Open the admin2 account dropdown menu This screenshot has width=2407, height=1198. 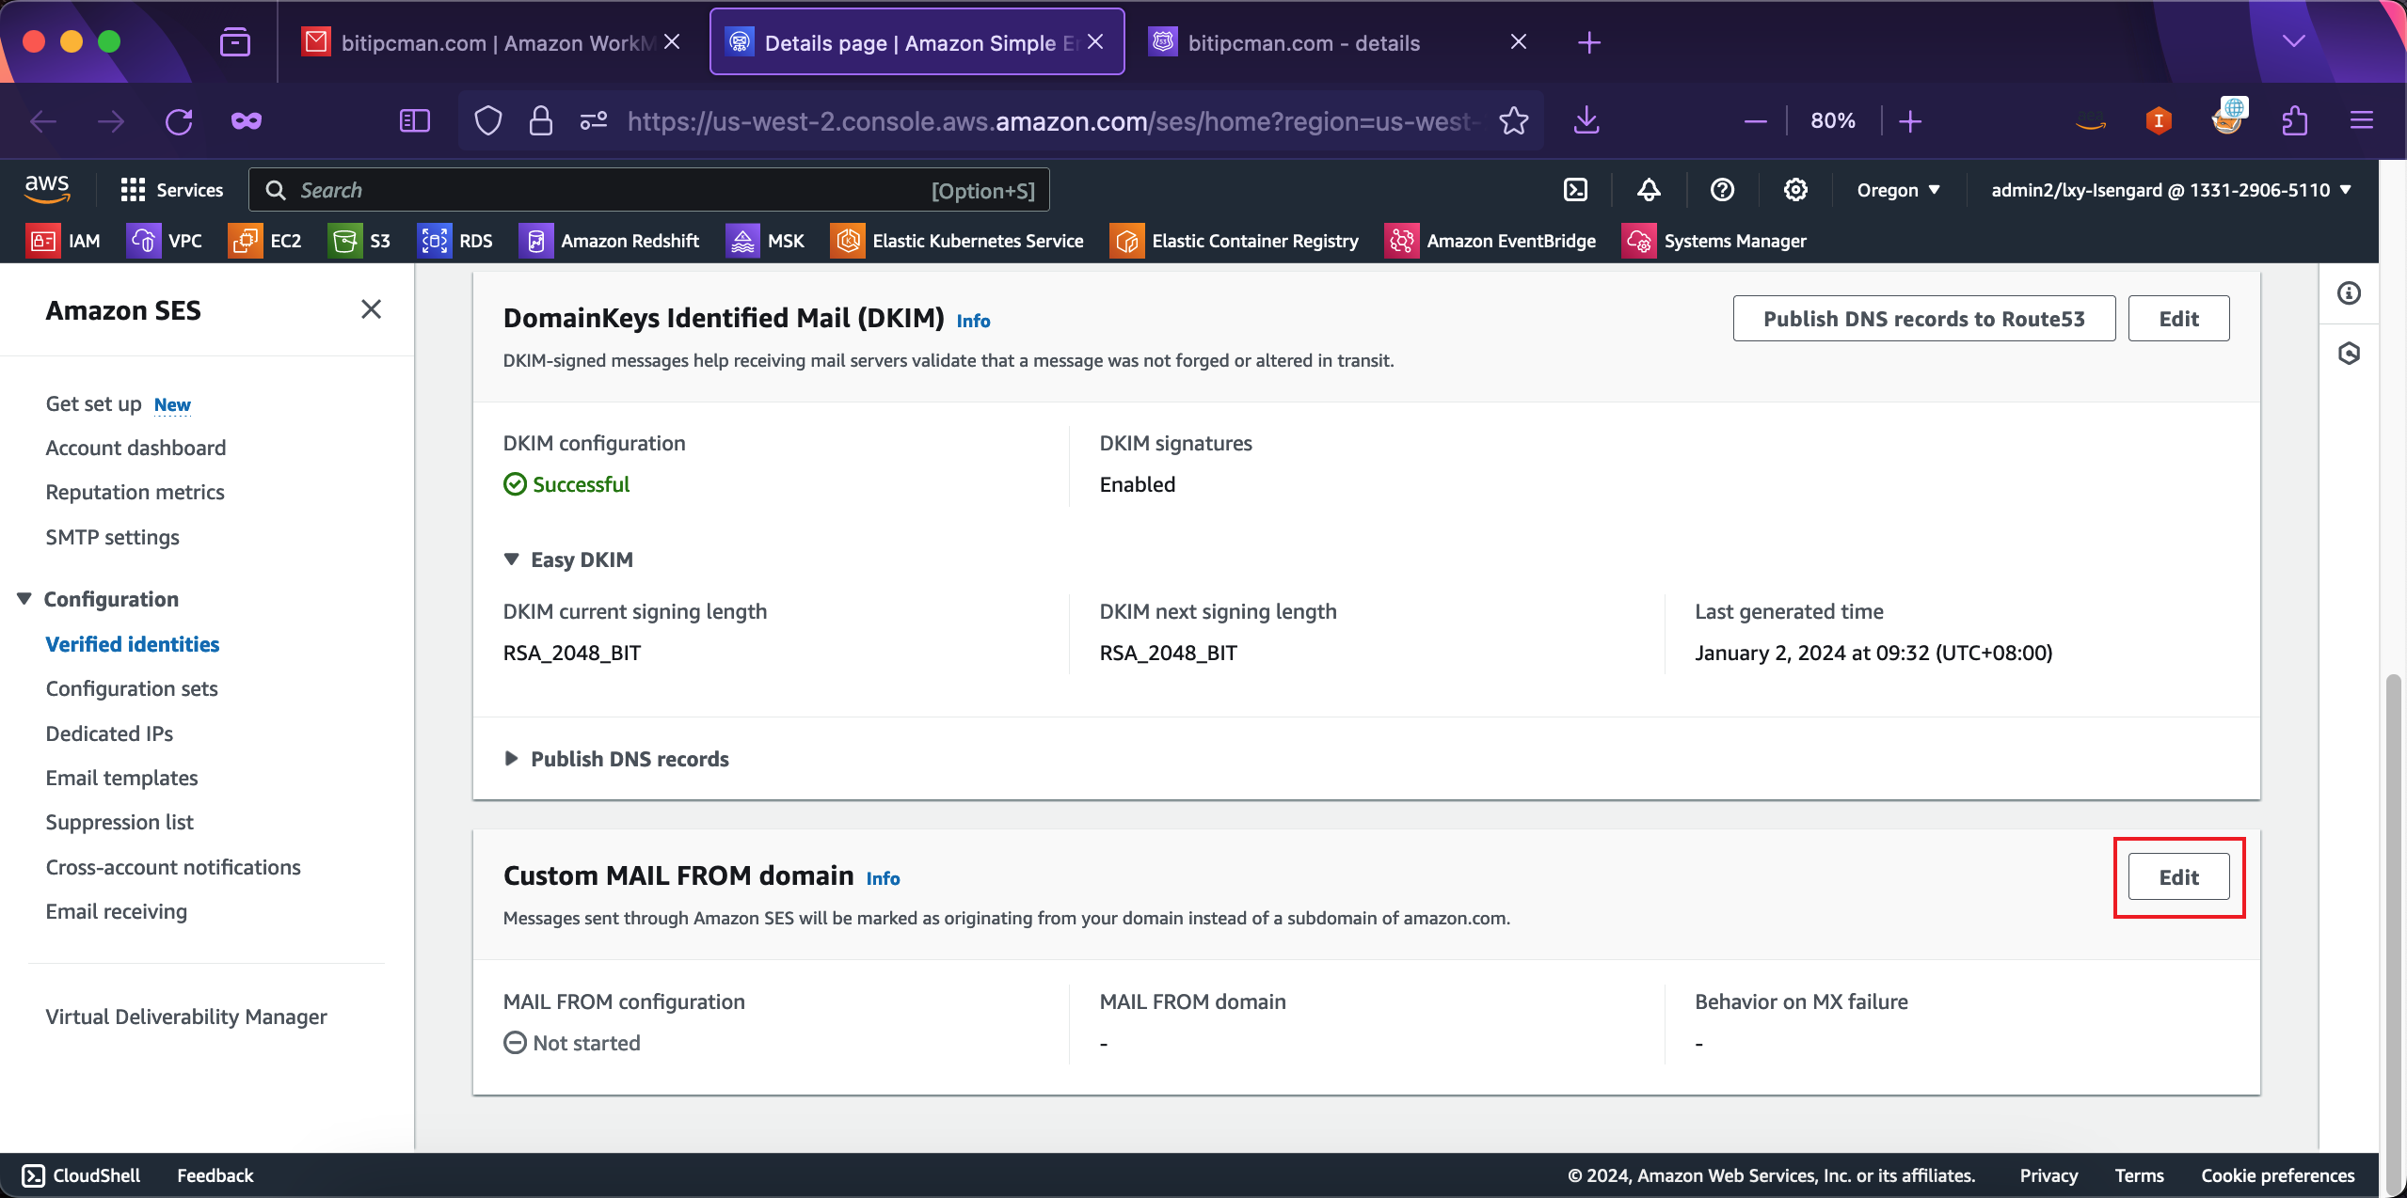point(2172,190)
